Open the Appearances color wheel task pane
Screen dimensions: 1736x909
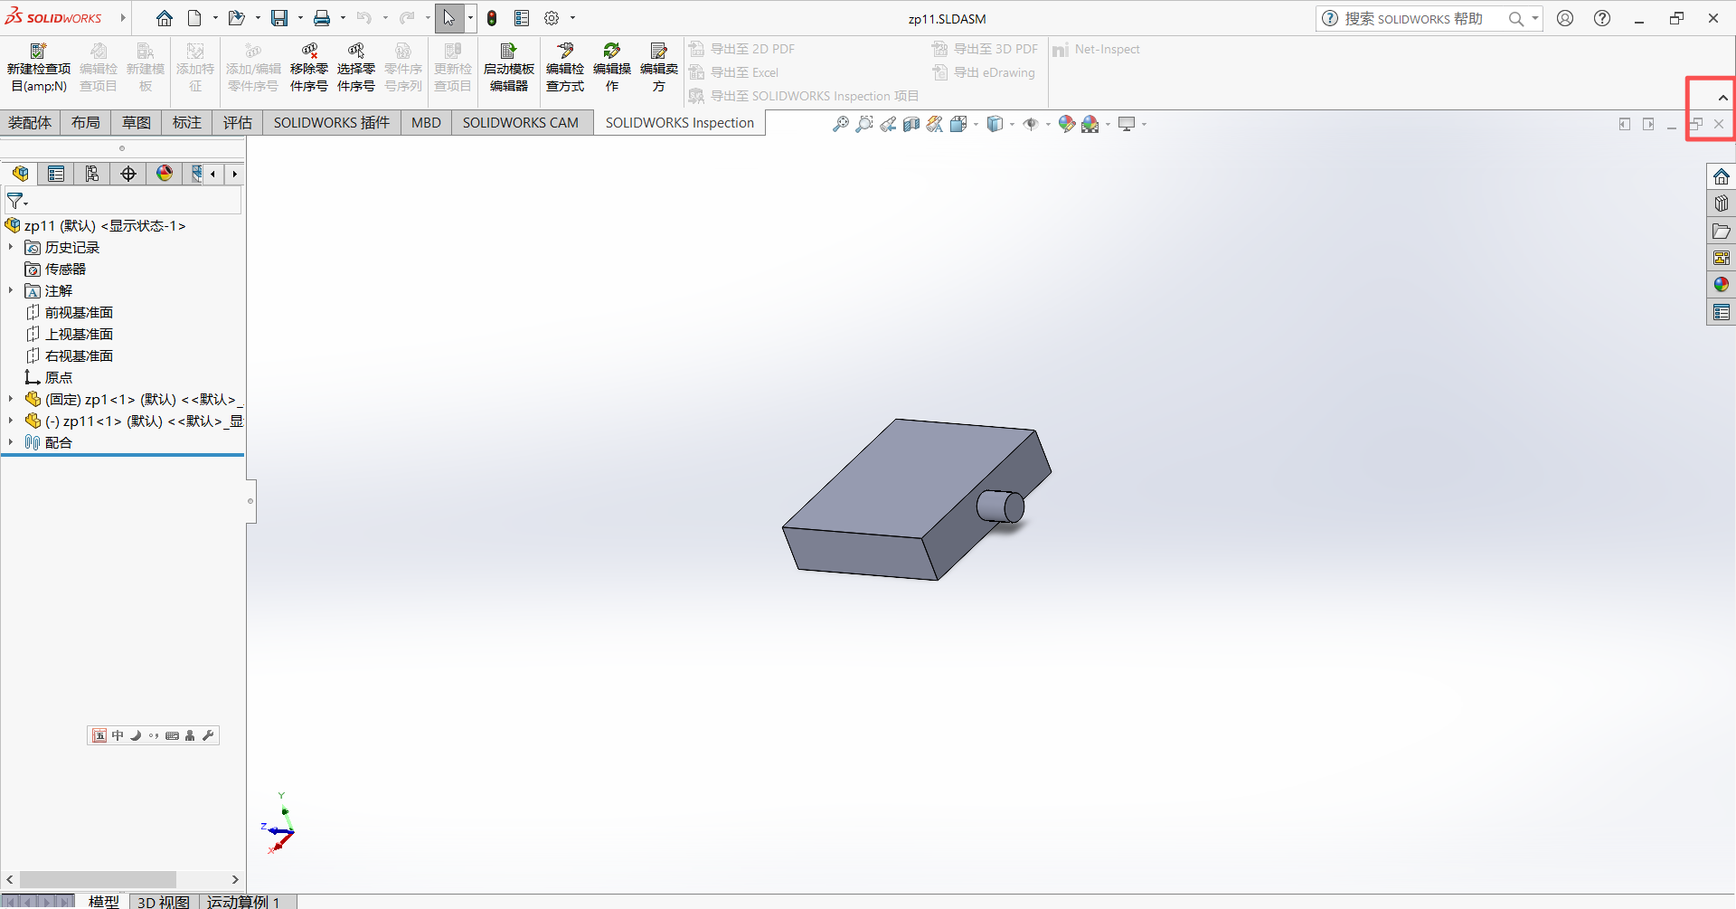point(1721,285)
